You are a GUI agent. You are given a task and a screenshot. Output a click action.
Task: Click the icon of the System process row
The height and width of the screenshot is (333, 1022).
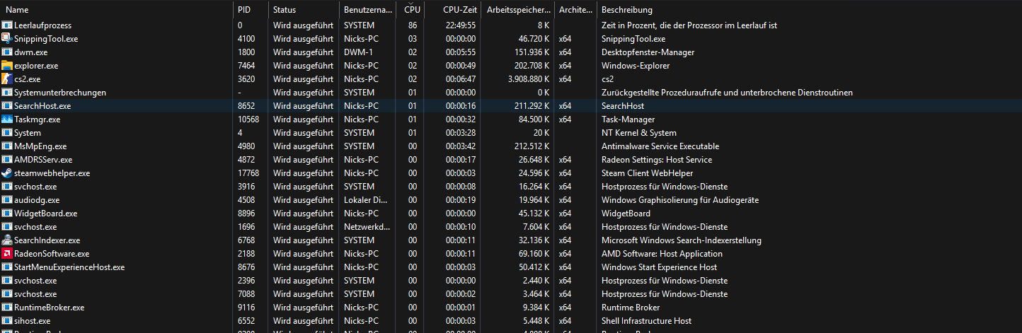click(7, 133)
